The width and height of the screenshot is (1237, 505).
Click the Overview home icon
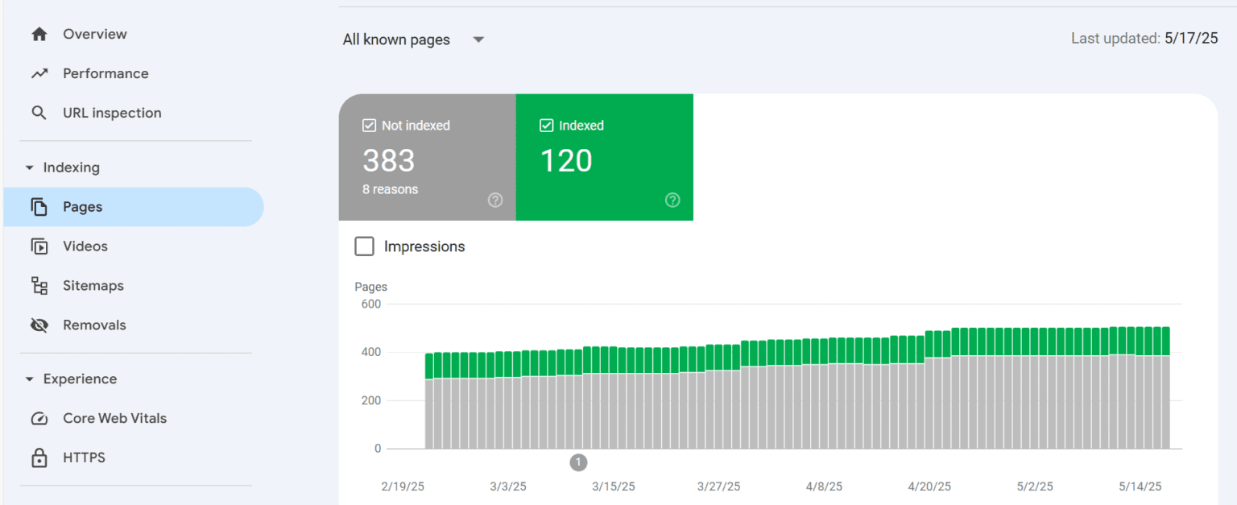pos(39,35)
